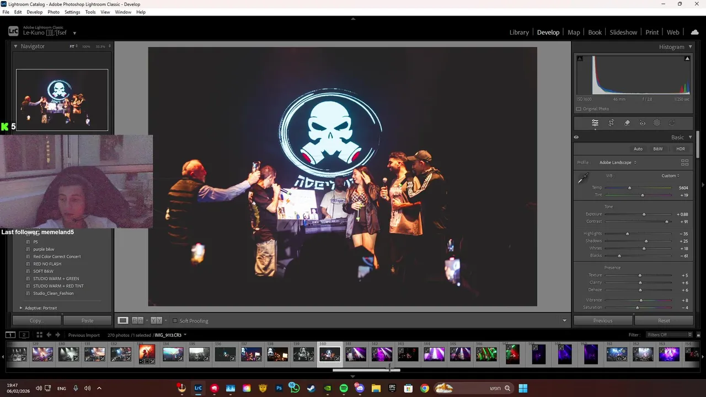The width and height of the screenshot is (706, 397).
Task: Click the Reset button
Action: tap(664, 320)
